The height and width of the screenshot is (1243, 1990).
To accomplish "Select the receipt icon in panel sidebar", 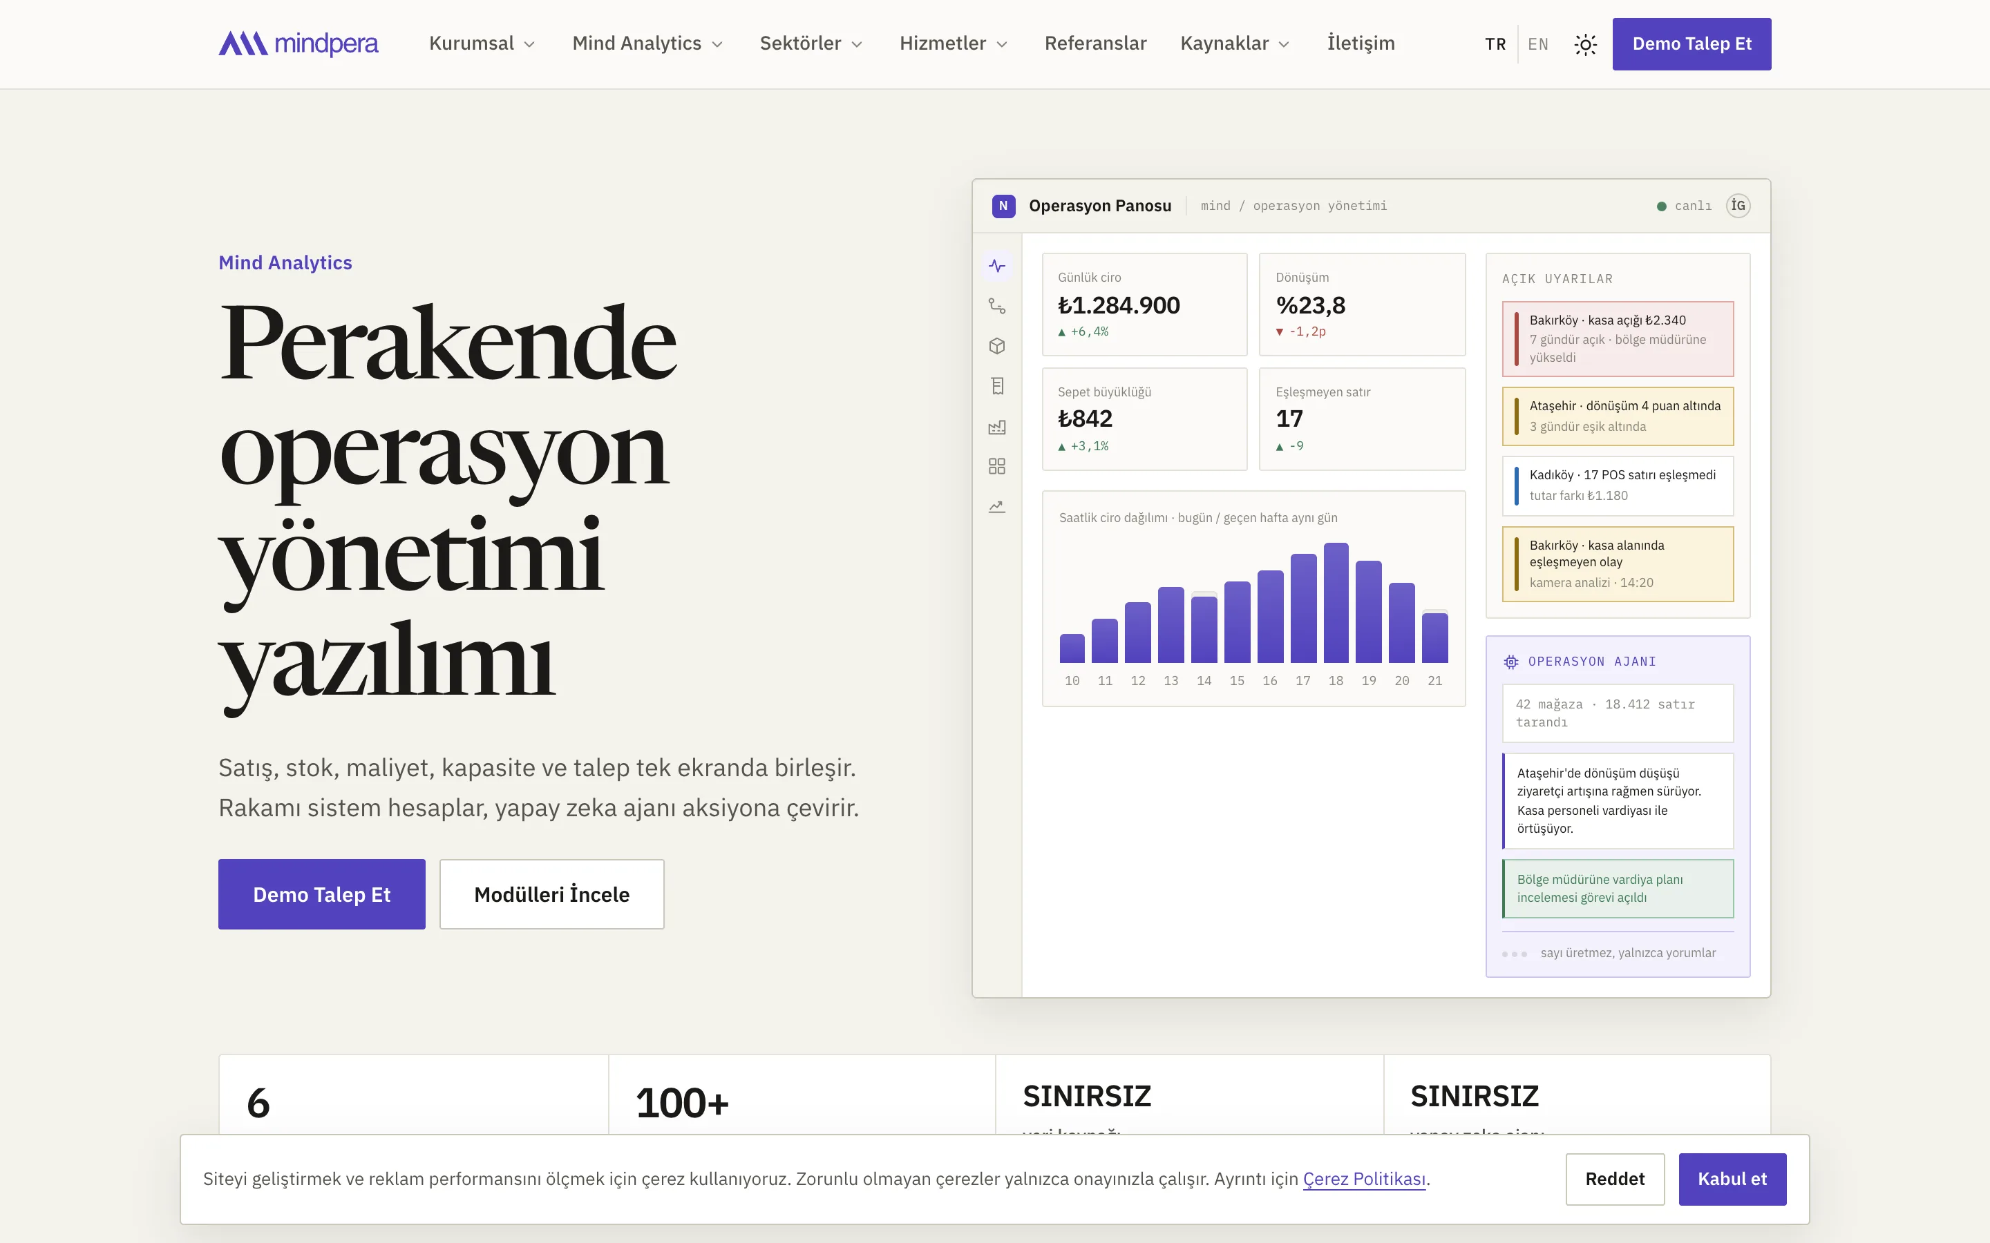I will 996,387.
